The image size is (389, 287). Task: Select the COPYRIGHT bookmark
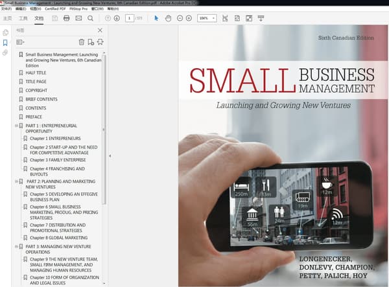(x=36, y=91)
